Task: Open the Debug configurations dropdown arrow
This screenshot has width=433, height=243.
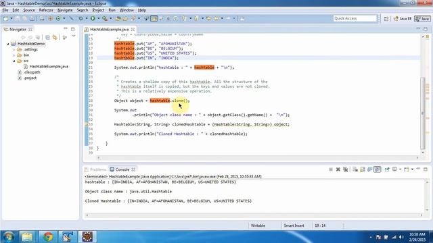Action: [87, 18]
